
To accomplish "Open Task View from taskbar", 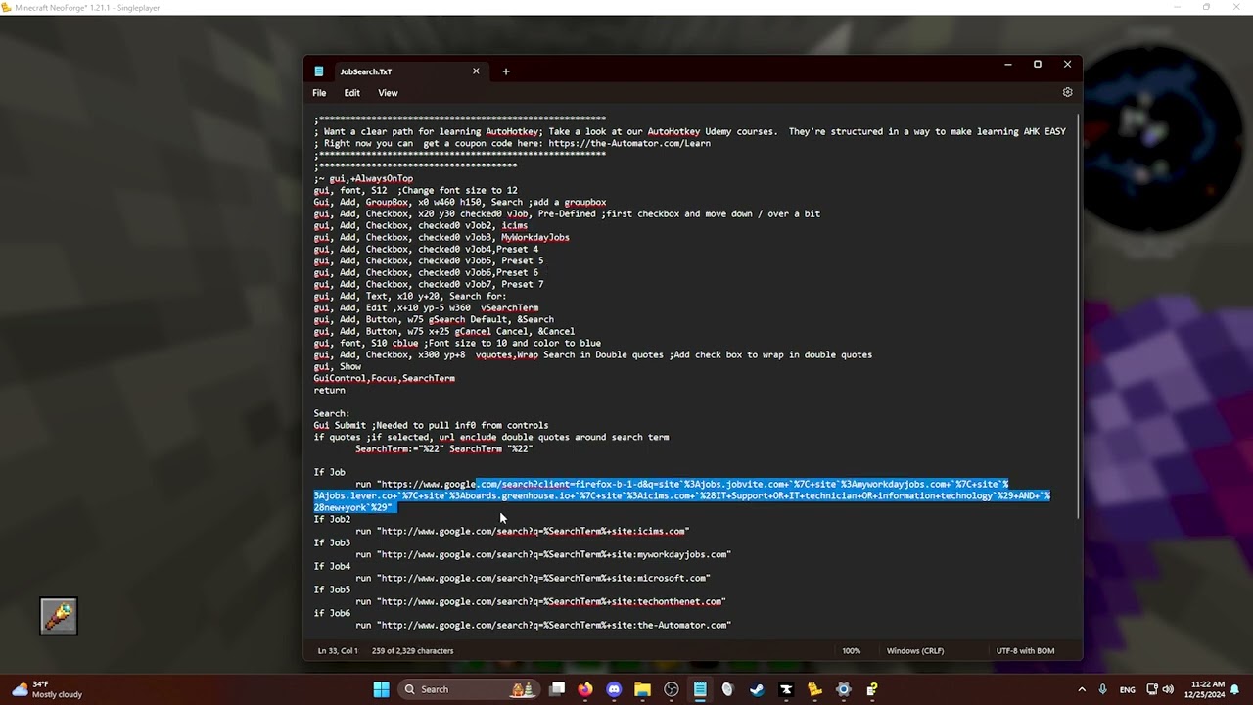I will point(557,689).
